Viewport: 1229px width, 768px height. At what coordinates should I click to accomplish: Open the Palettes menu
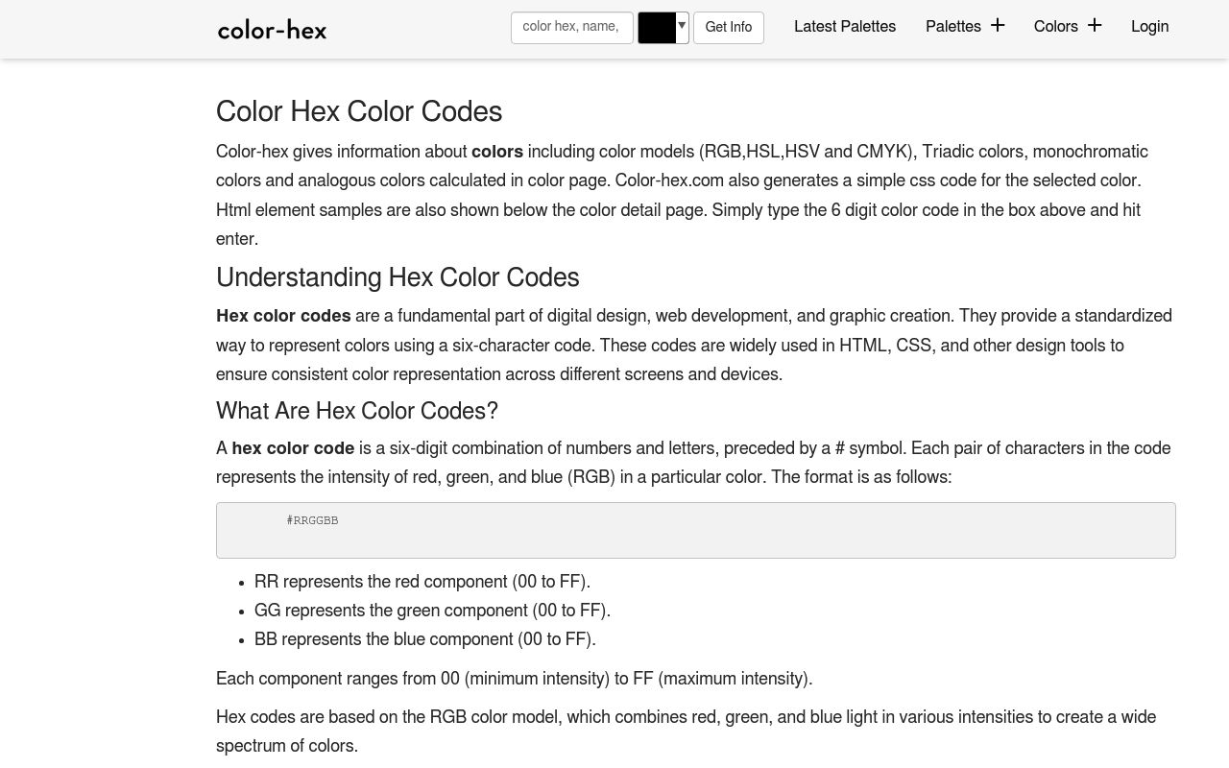[952, 26]
